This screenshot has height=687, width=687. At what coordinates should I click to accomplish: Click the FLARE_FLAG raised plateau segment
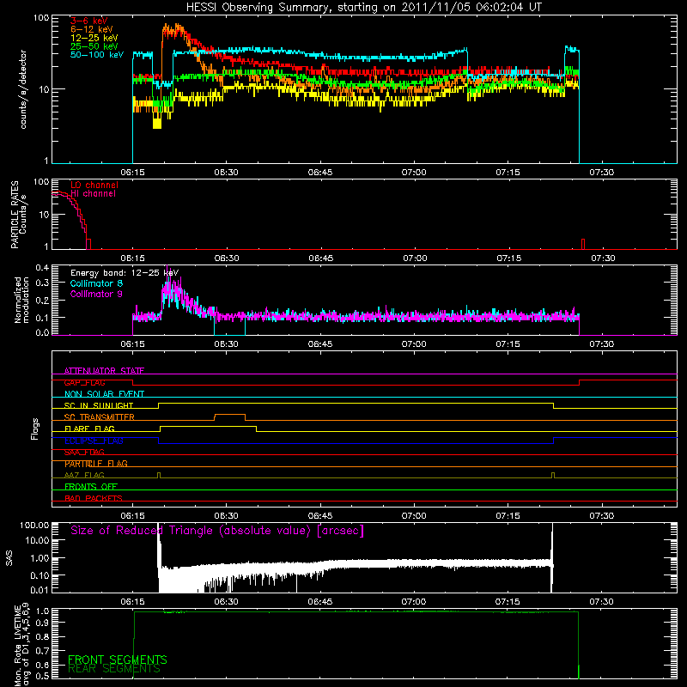coord(208,426)
